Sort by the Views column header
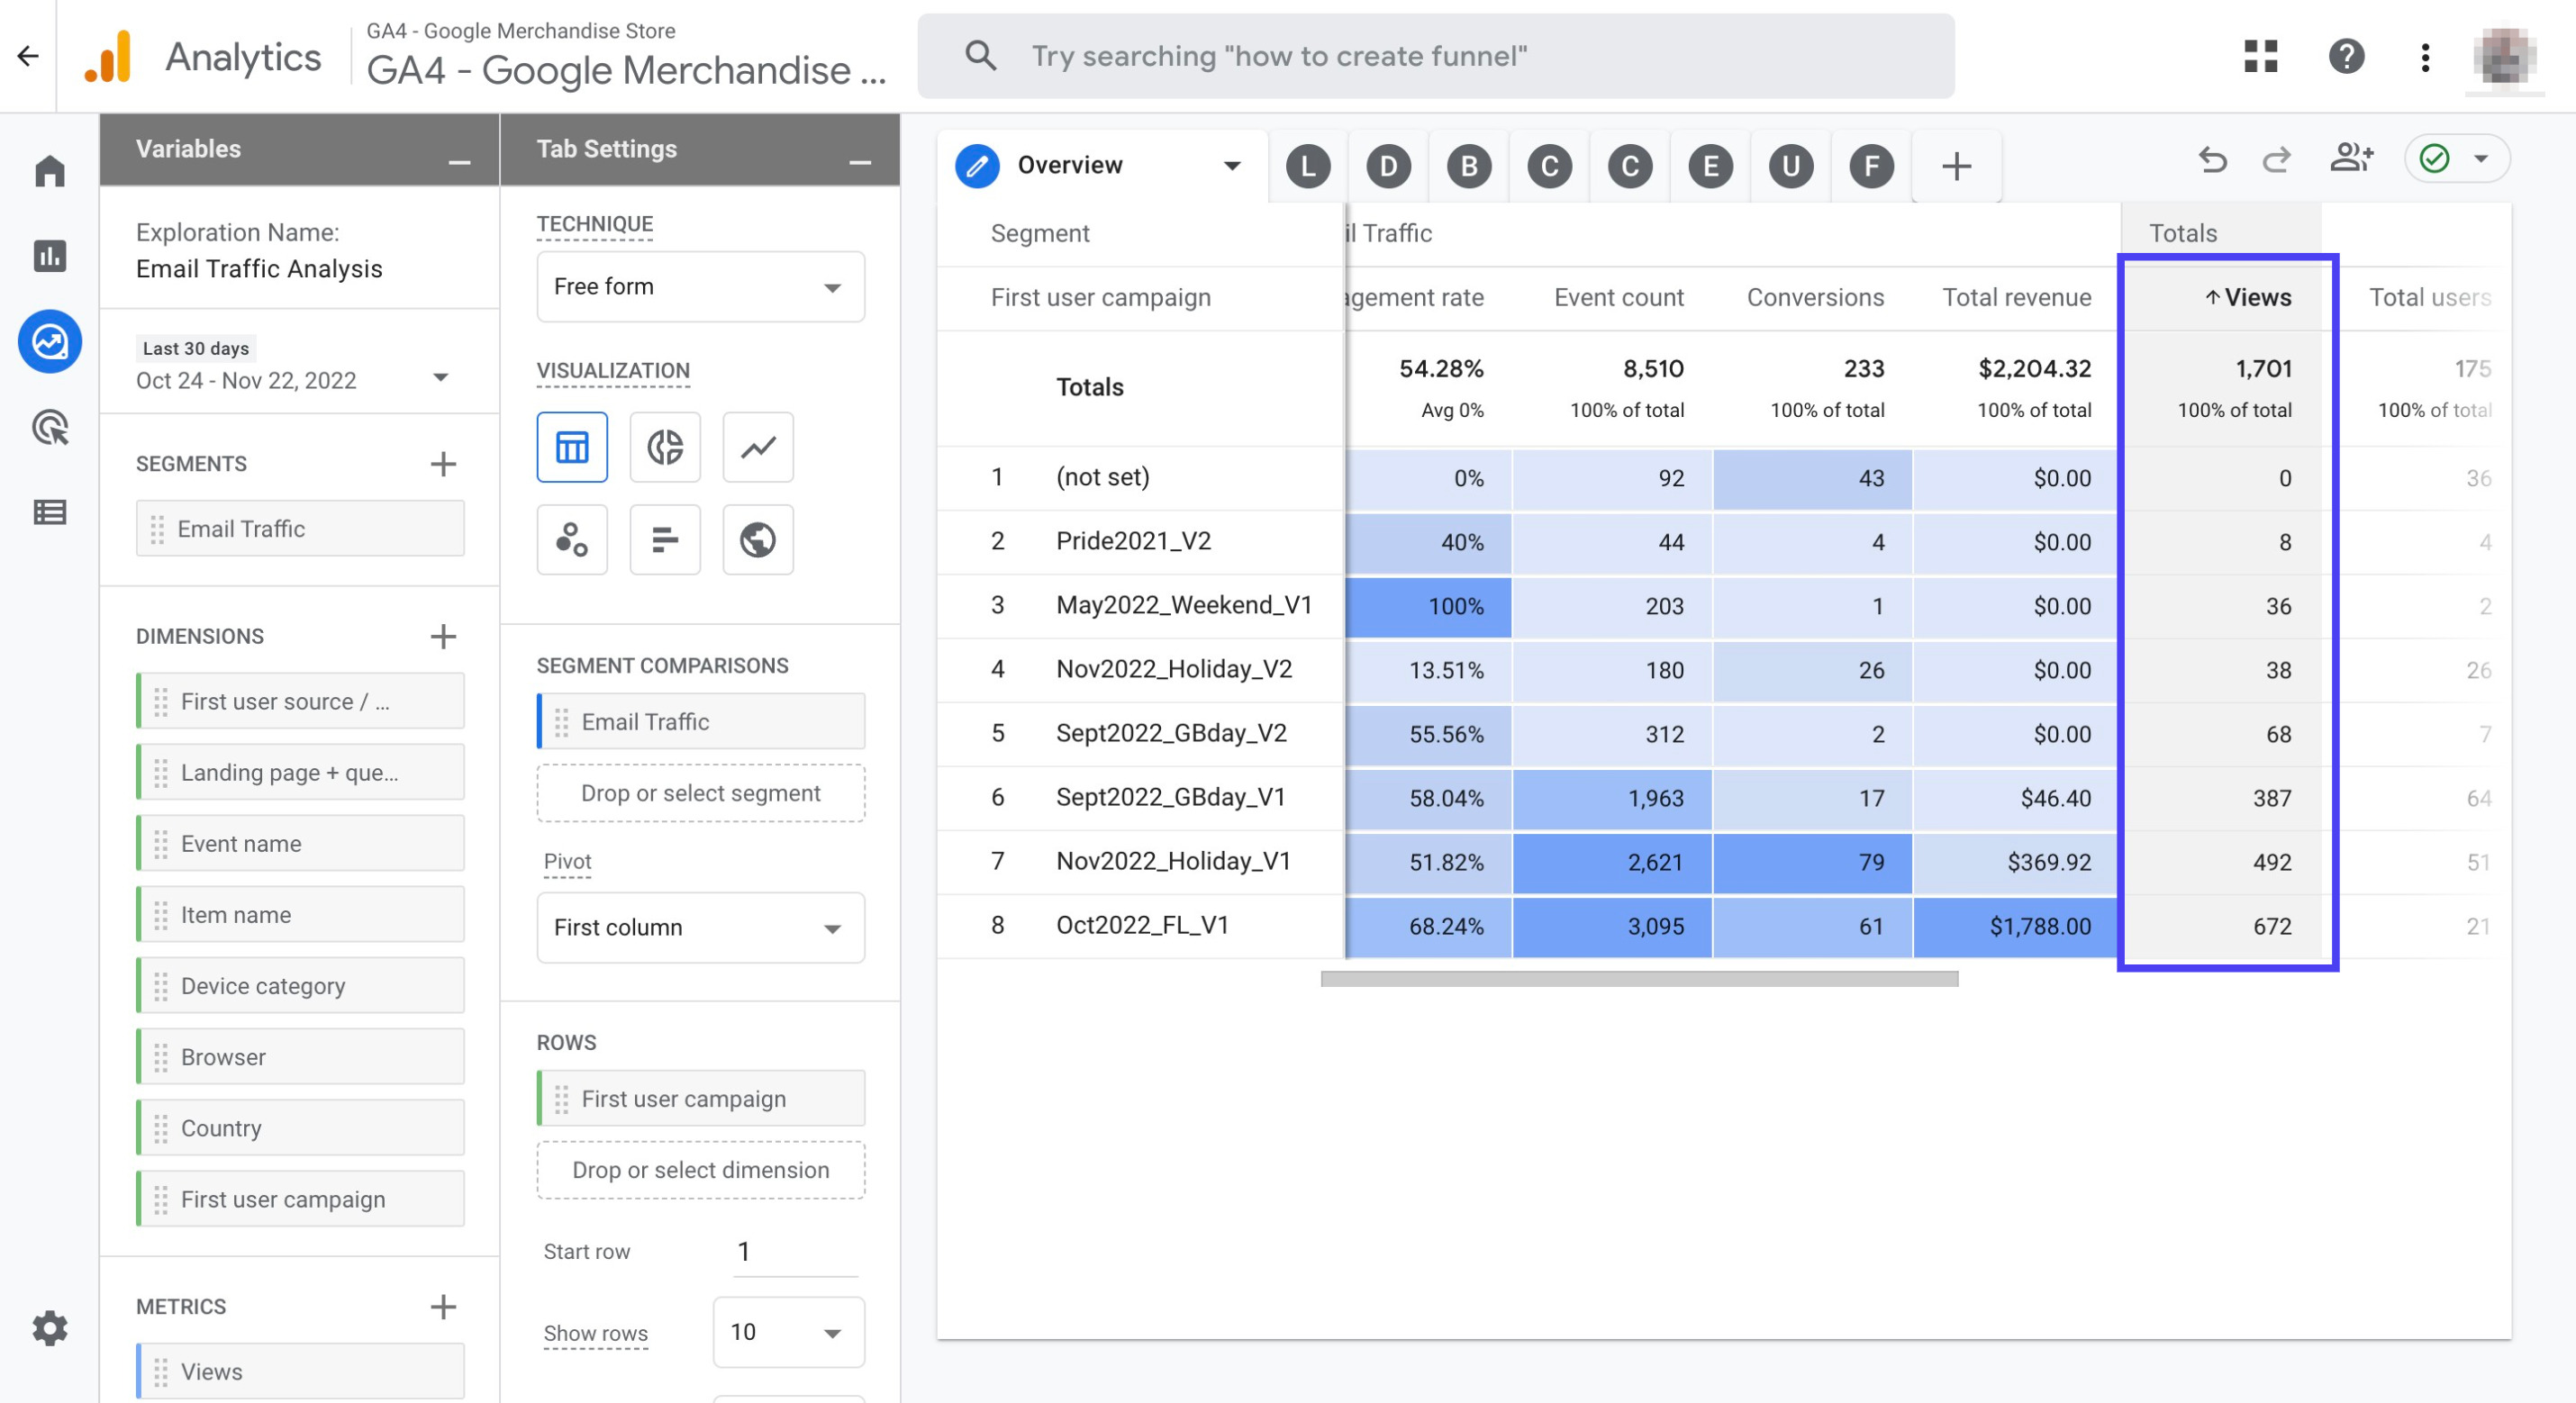The width and height of the screenshot is (2576, 1403). [2247, 297]
